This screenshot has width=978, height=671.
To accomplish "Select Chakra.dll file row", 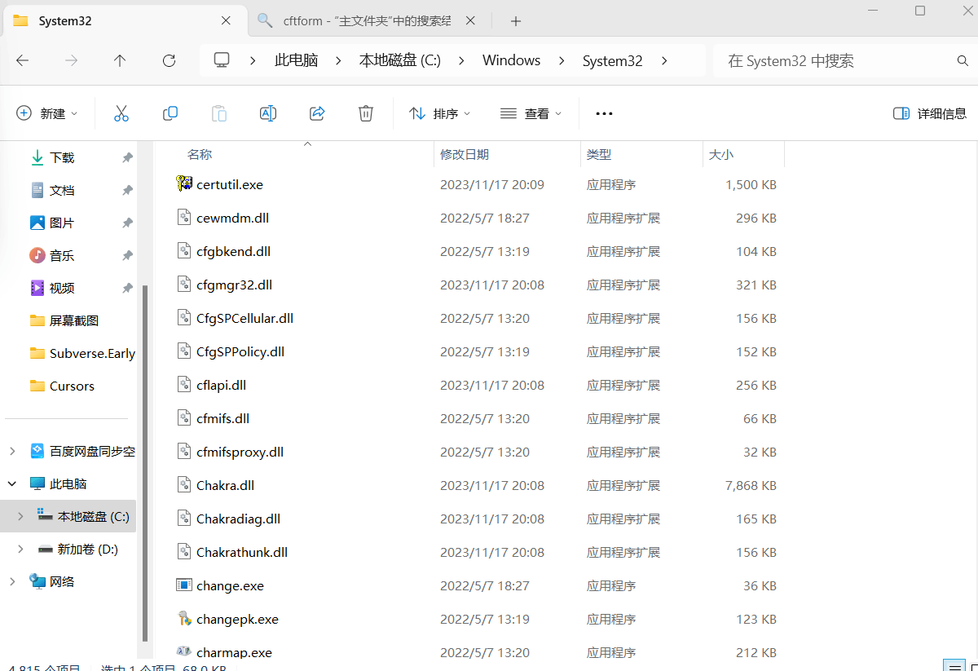I will pos(477,485).
